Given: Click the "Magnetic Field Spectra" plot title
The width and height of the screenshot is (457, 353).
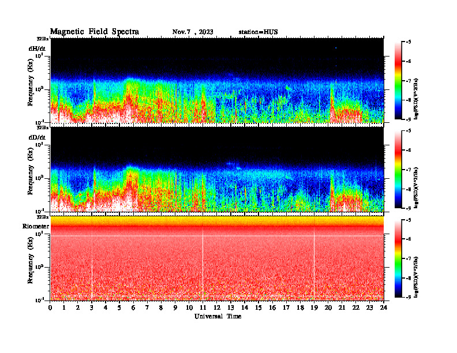Looking at the screenshot, I should (x=95, y=32).
